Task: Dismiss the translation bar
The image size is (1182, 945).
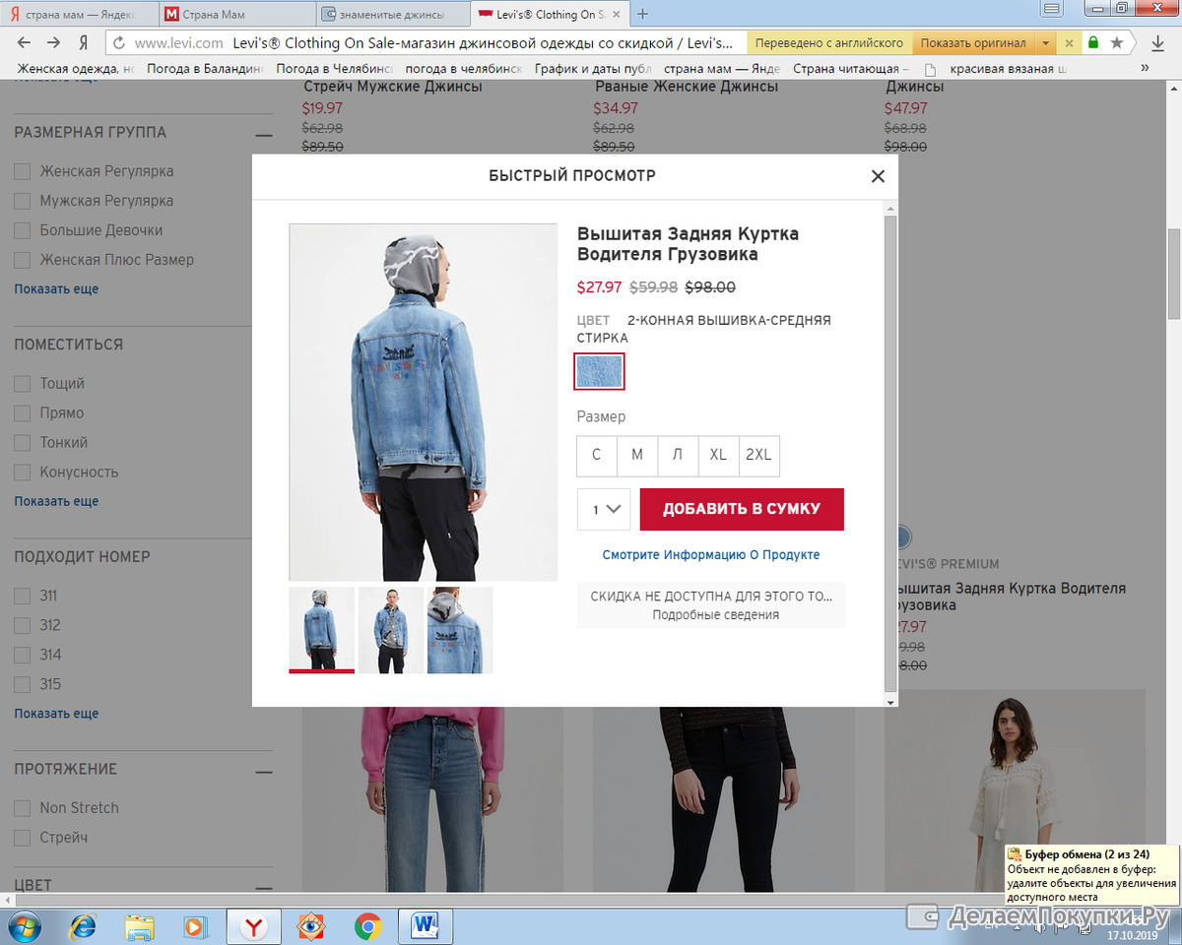Action: coord(1069,43)
